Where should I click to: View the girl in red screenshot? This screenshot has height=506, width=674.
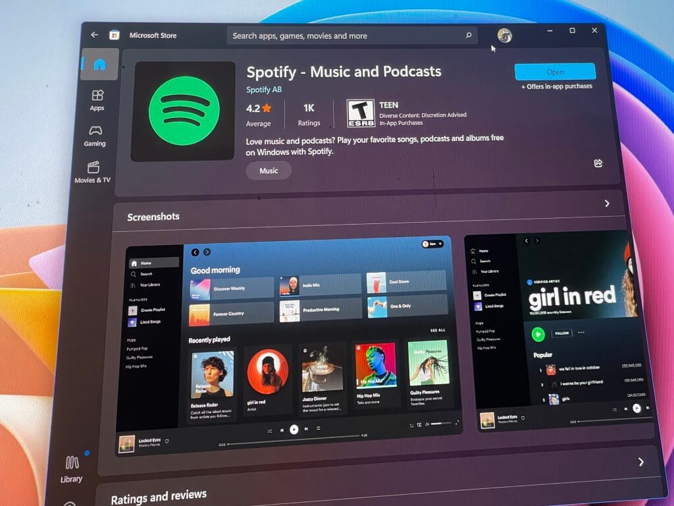click(559, 331)
